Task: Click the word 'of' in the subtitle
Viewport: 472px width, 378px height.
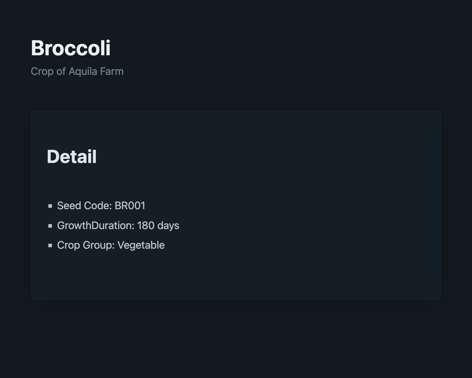Action: pyautogui.click(x=61, y=71)
